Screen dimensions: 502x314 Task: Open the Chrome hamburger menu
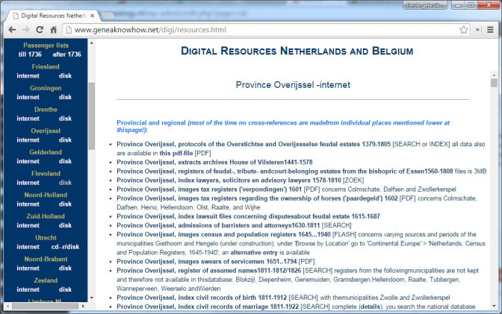(x=491, y=30)
